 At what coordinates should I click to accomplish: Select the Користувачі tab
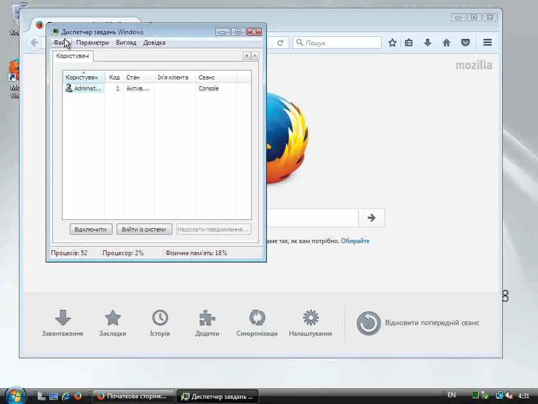(73, 56)
